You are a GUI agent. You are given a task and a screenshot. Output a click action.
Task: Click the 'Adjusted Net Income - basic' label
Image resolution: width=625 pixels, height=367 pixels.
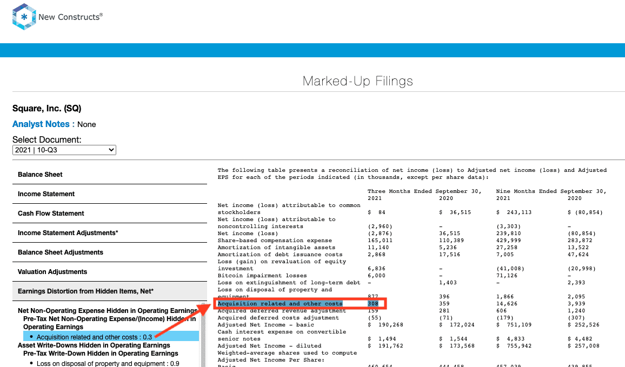[266, 325]
